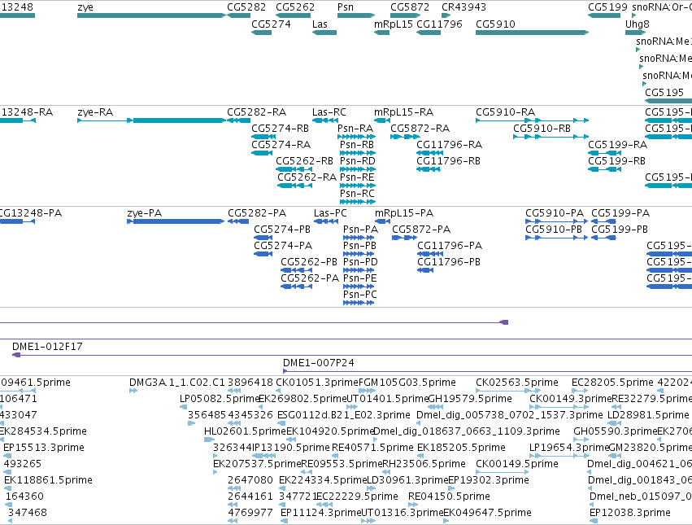Click the CG5262 gene label
This screenshot has width=692, height=525.
tap(295, 7)
